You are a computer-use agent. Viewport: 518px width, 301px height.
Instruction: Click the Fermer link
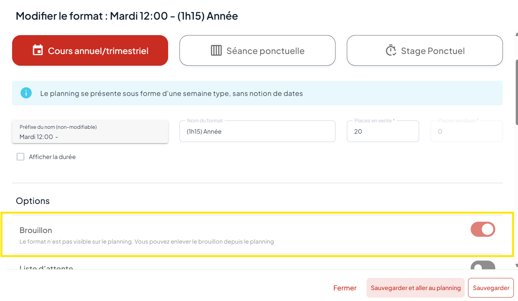click(345, 288)
